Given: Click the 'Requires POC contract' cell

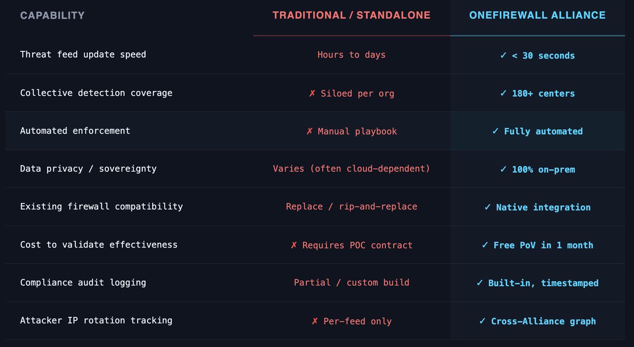Looking at the screenshot, I should click(x=351, y=245).
